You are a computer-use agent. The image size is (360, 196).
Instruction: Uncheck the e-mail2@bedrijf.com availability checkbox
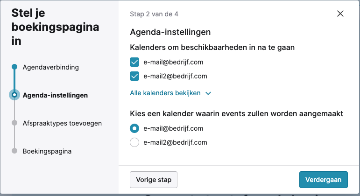[x=134, y=76]
